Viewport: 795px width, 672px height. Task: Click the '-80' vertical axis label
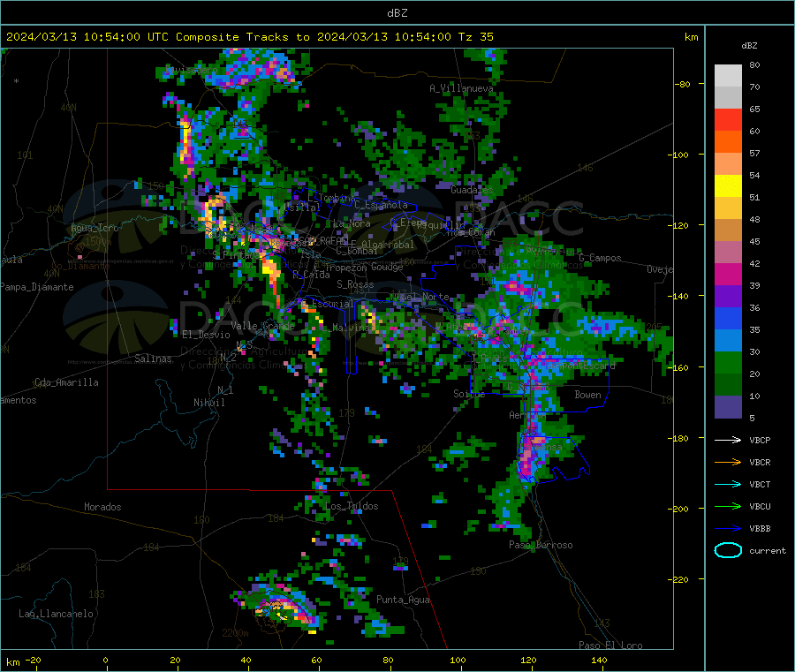[682, 84]
